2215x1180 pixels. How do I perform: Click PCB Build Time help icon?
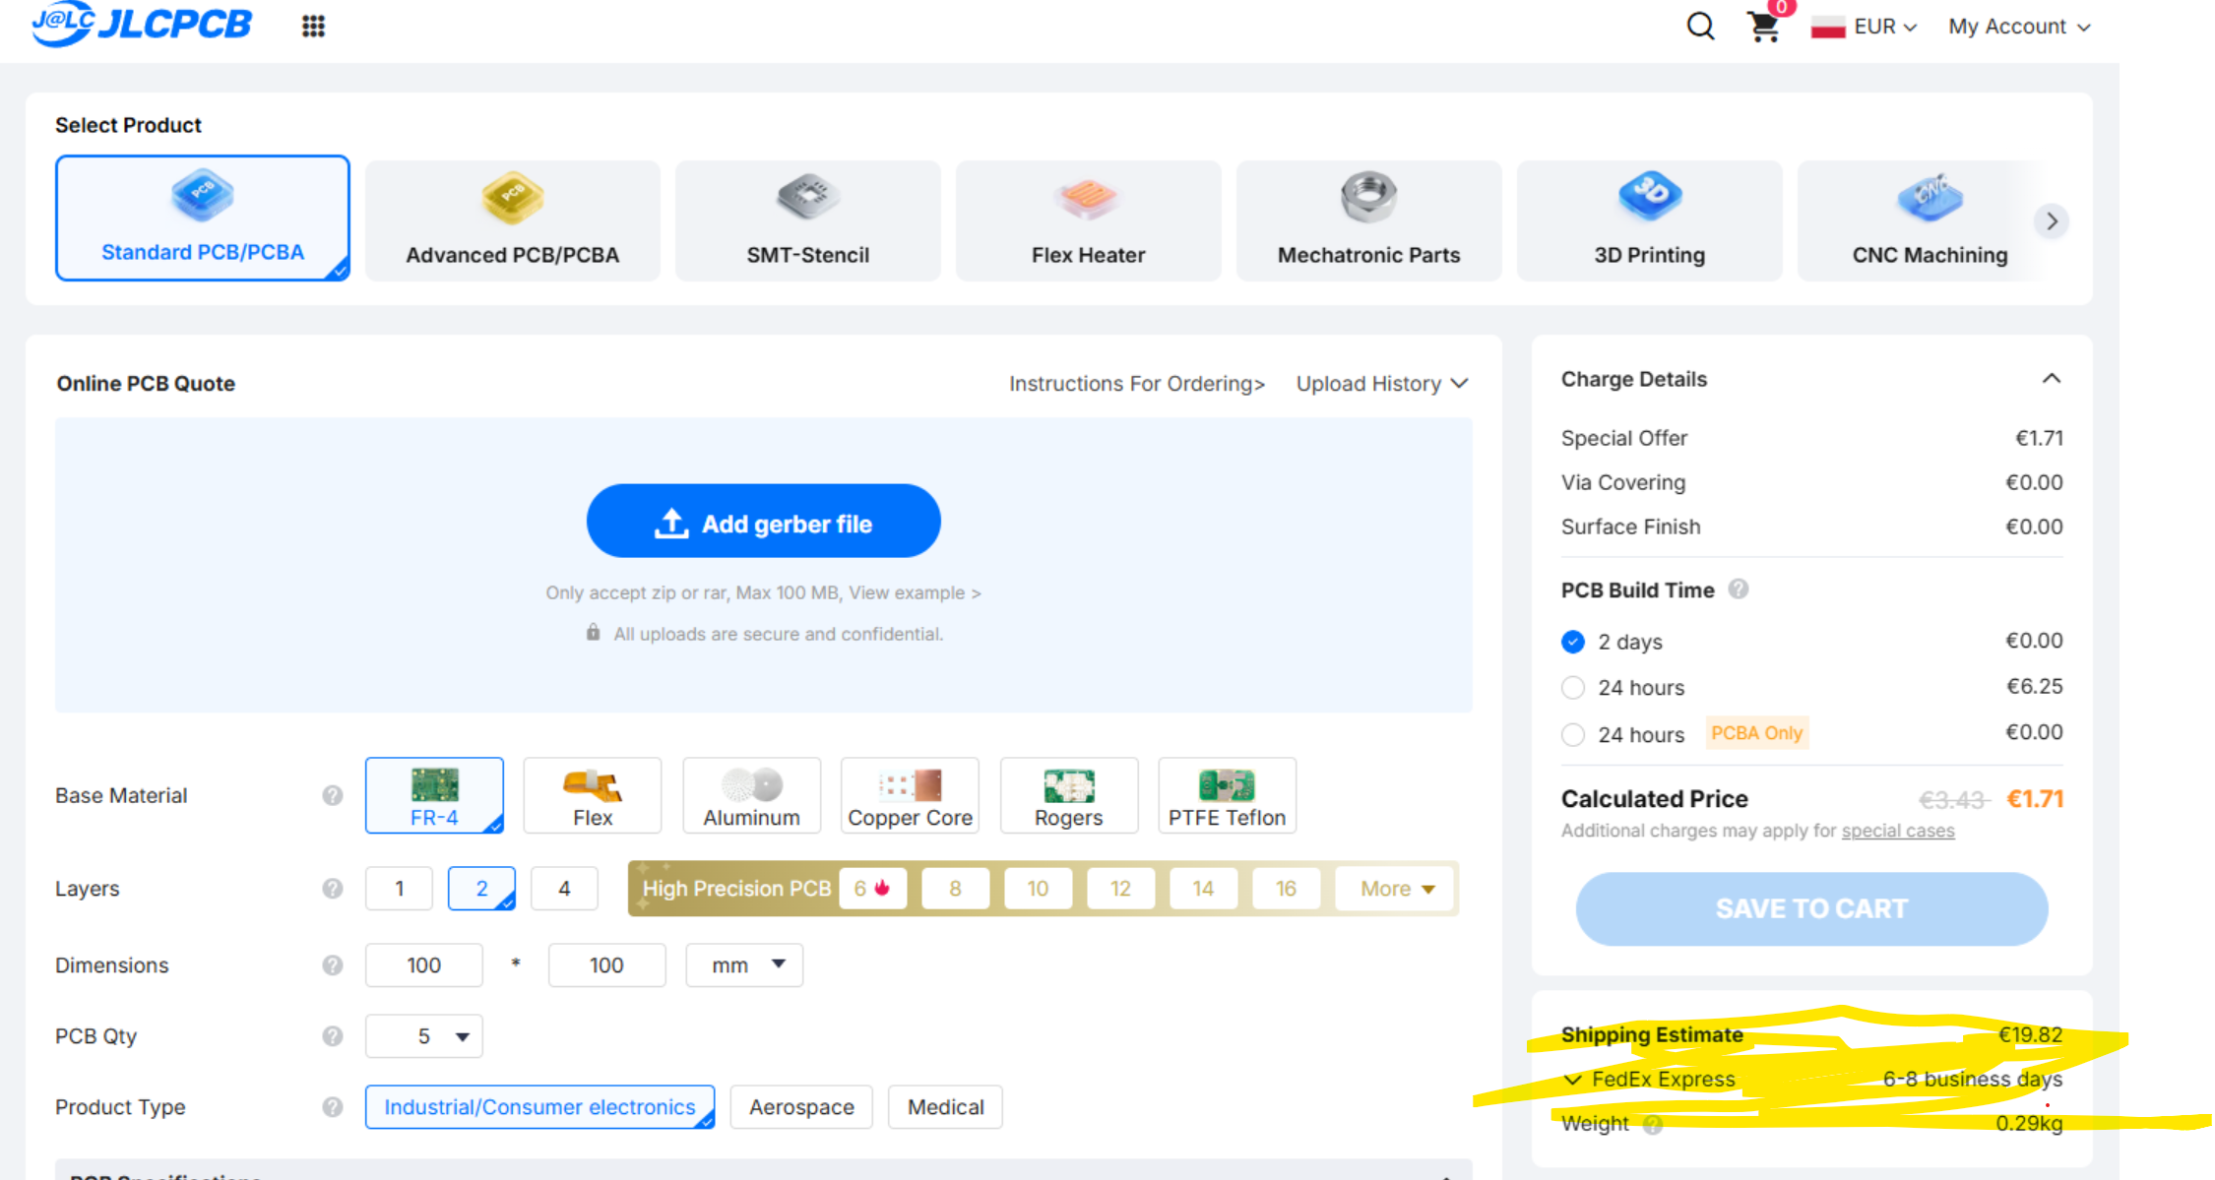coord(1739,590)
